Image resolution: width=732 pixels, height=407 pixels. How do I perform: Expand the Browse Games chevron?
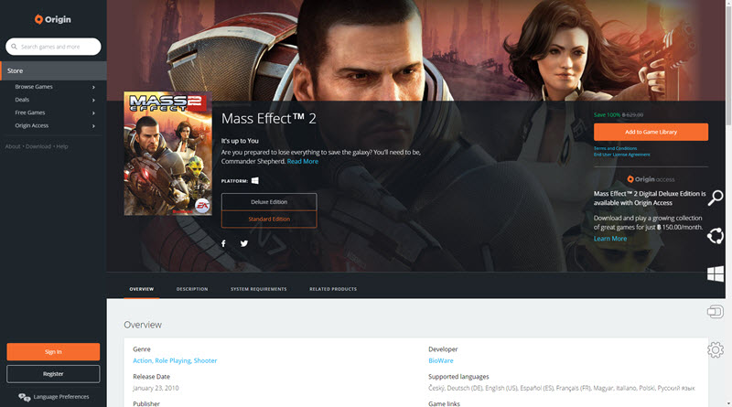(x=93, y=87)
